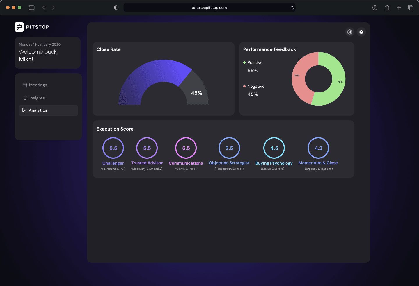Open the tab overview grid icon
This screenshot has height=286, width=419.
411,8
